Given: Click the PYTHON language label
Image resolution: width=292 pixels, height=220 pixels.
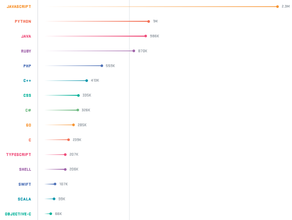Looking at the screenshot, I should [23, 21].
